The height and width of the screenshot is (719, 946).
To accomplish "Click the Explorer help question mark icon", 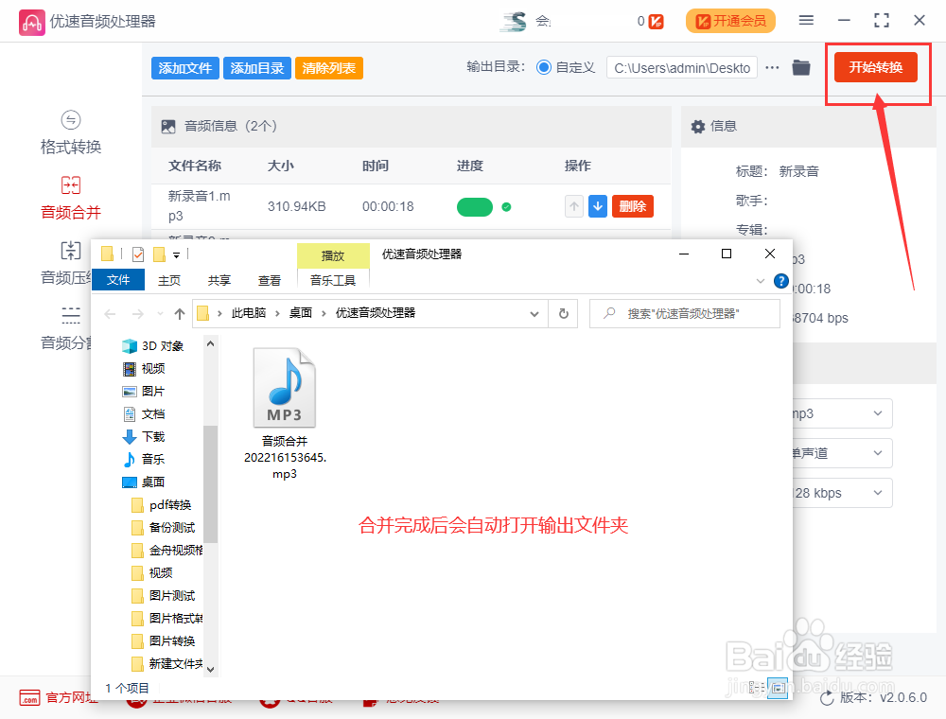I will (781, 280).
